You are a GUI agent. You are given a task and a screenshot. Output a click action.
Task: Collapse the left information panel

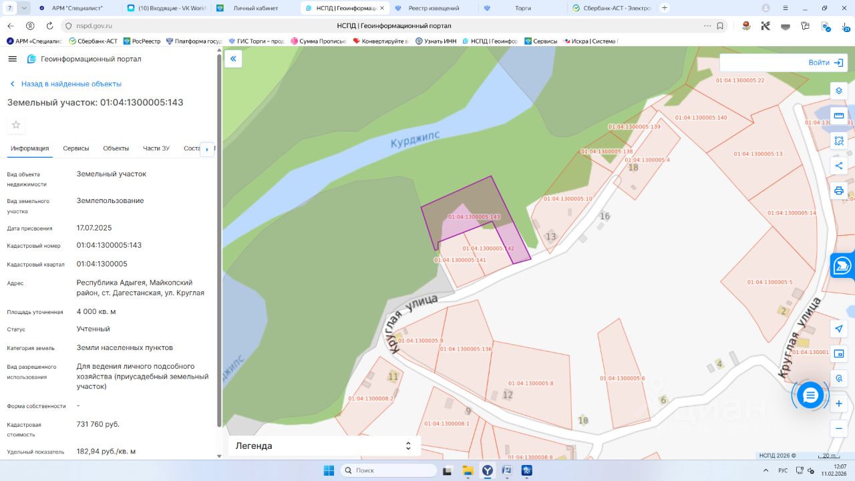(x=234, y=59)
